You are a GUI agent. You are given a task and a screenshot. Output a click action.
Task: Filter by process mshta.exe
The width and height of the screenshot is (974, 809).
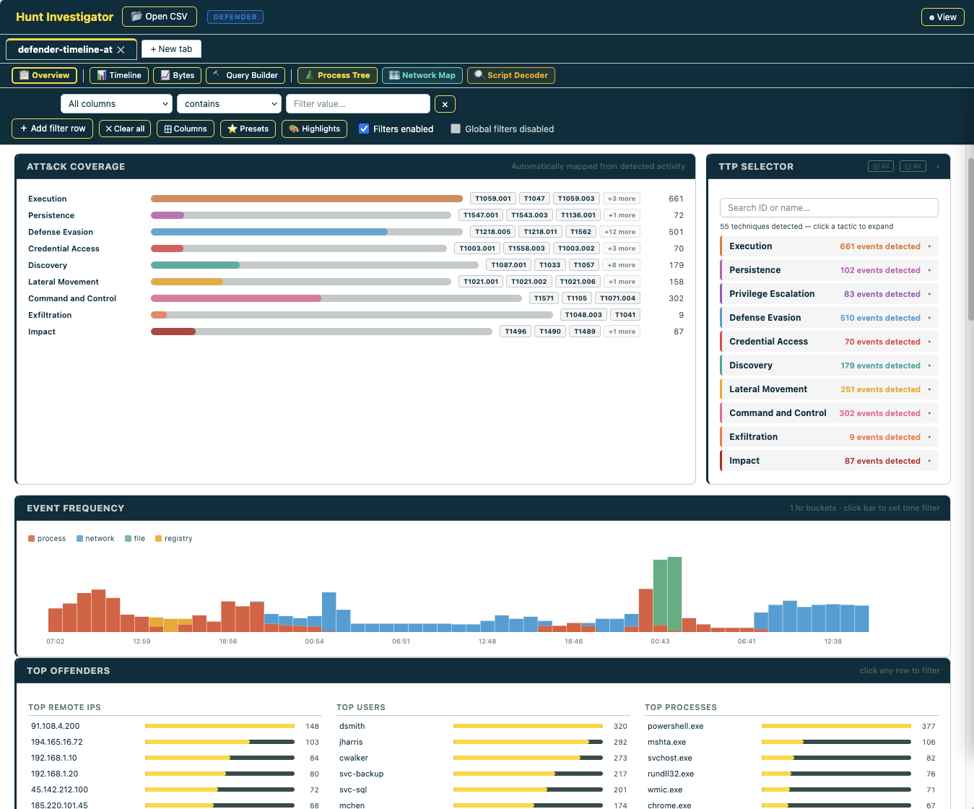(x=791, y=742)
